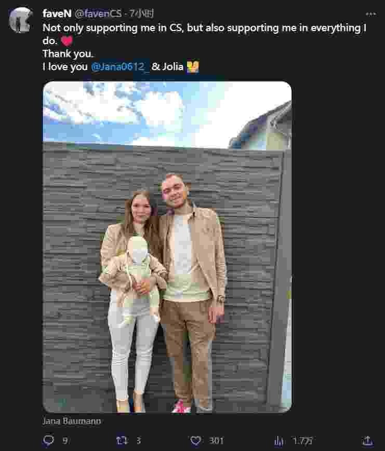The width and height of the screenshot is (385, 451).
Task: Like the tweet with heart icon
Action: (195, 440)
